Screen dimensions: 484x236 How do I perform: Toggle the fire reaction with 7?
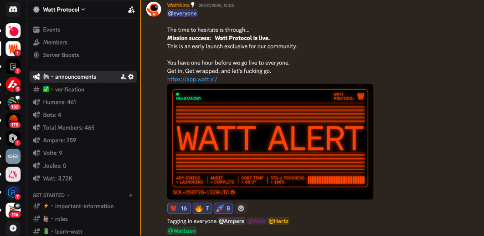(x=202, y=209)
